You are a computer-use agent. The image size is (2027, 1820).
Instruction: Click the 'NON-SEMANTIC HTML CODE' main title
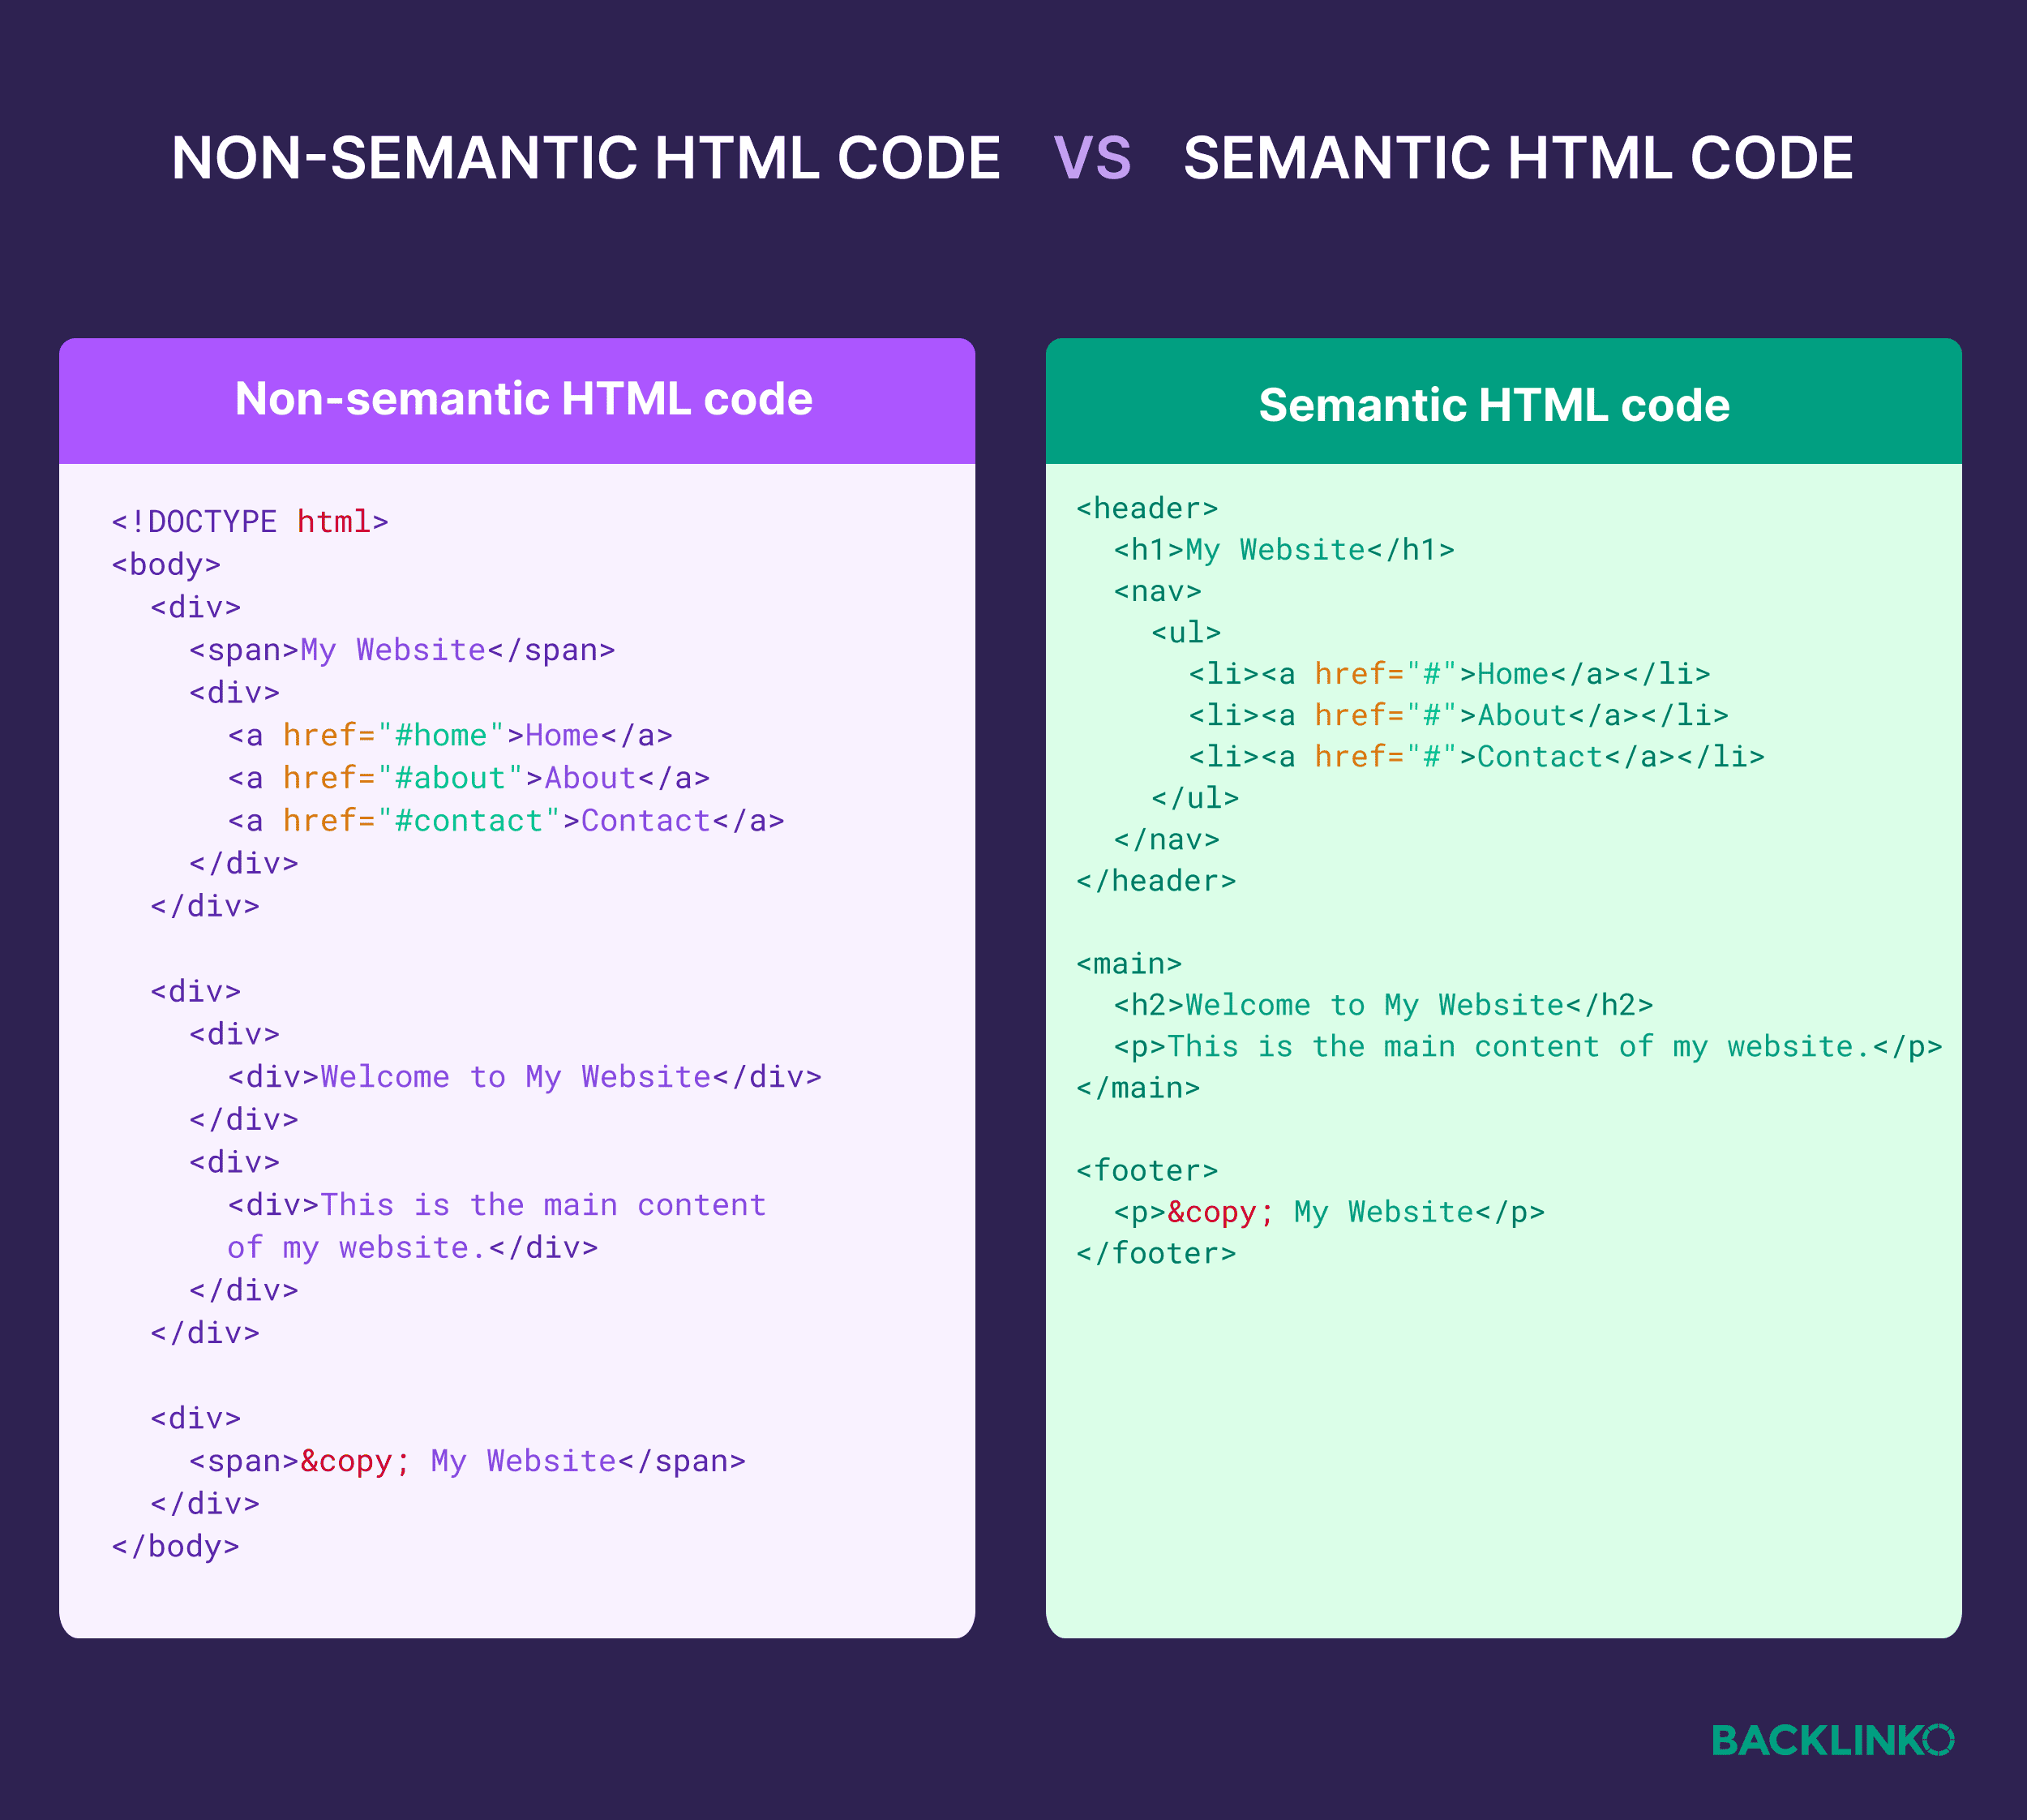[585, 158]
